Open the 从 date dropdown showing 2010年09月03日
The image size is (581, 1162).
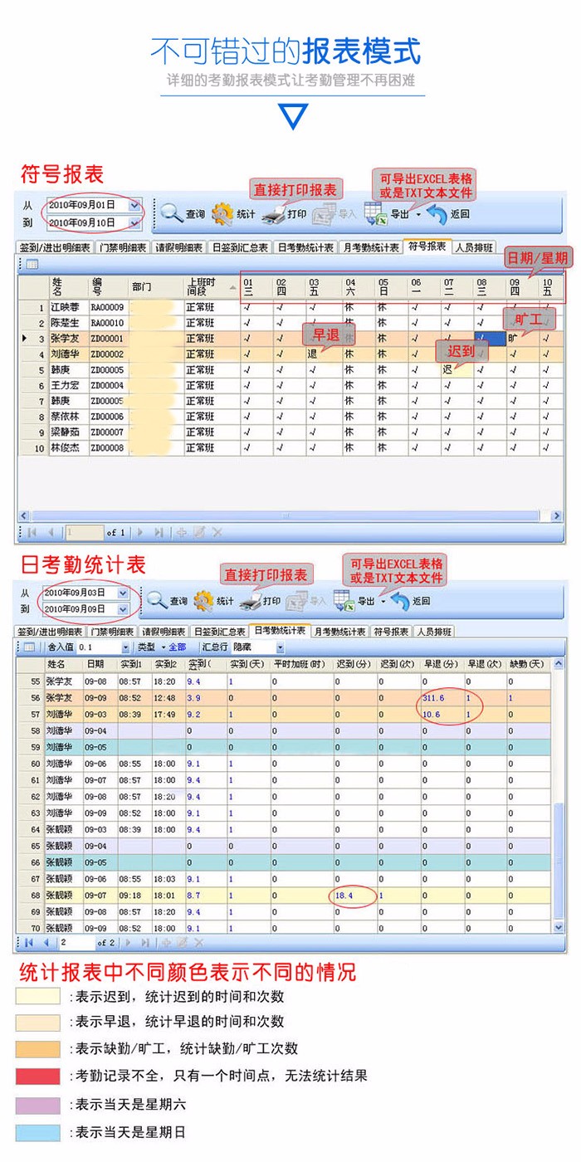[124, 593]
